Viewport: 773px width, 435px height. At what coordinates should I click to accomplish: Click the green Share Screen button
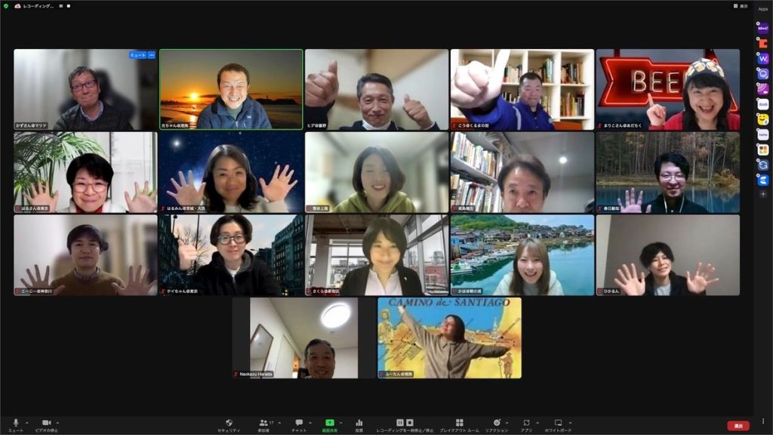click(x=330, y=424)
